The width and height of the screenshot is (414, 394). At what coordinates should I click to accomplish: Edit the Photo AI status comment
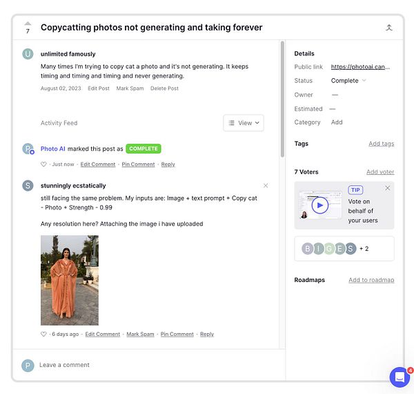pyautogui.click(x=98, y=165)
